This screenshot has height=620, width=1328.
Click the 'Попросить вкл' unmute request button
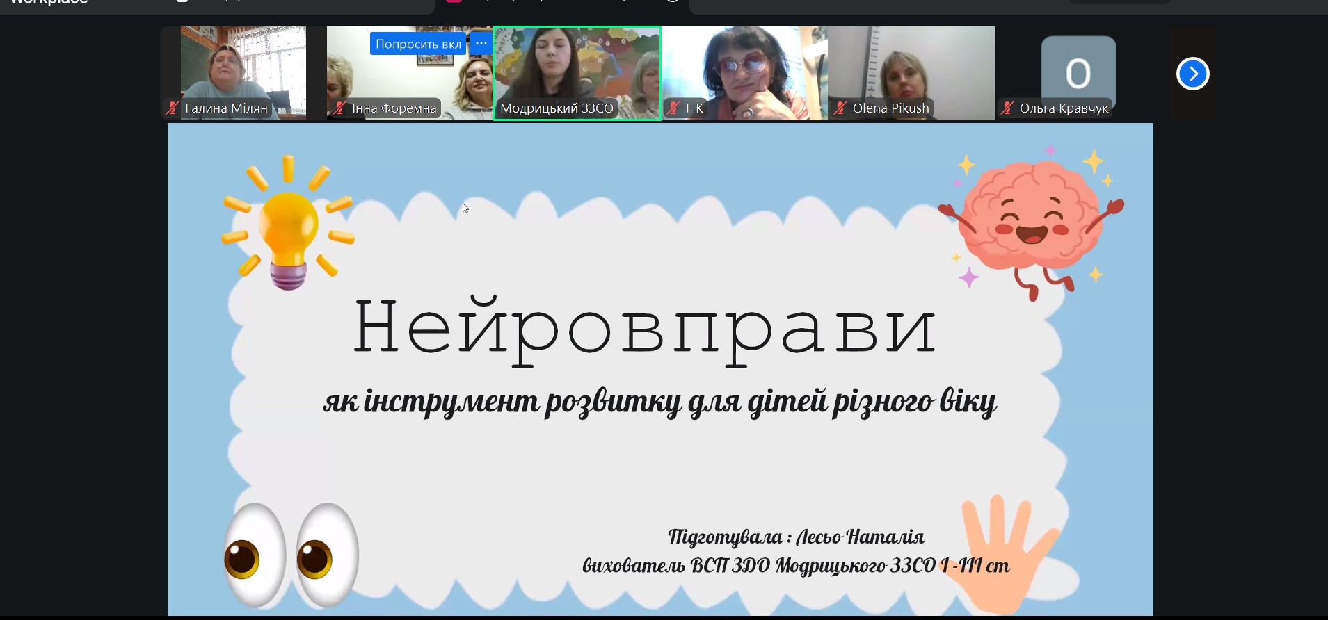pyautogui.click(x=417, y=44)
